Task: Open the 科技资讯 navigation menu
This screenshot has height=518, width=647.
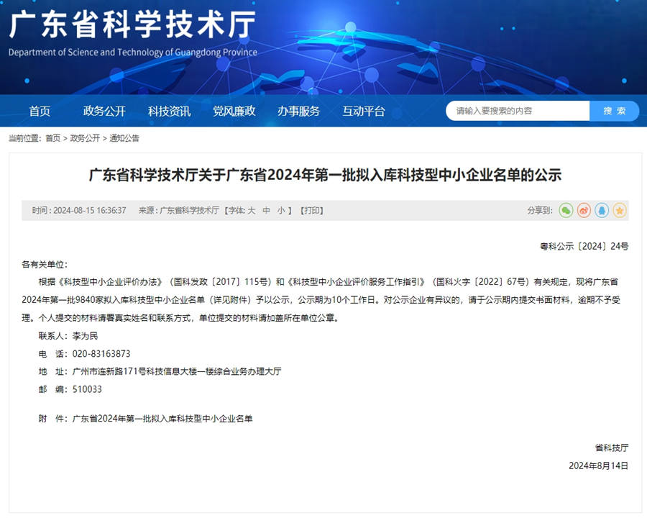Action: coord(167,111)
